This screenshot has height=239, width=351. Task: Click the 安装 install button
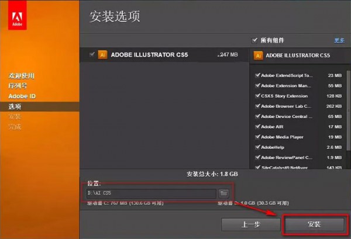pos(314,224)
